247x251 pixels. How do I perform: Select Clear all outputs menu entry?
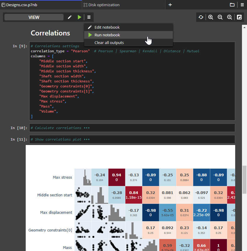click(x=109, y=43)
